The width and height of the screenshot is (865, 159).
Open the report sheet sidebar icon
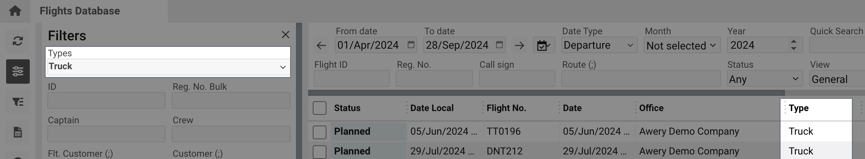coord(18,132)
